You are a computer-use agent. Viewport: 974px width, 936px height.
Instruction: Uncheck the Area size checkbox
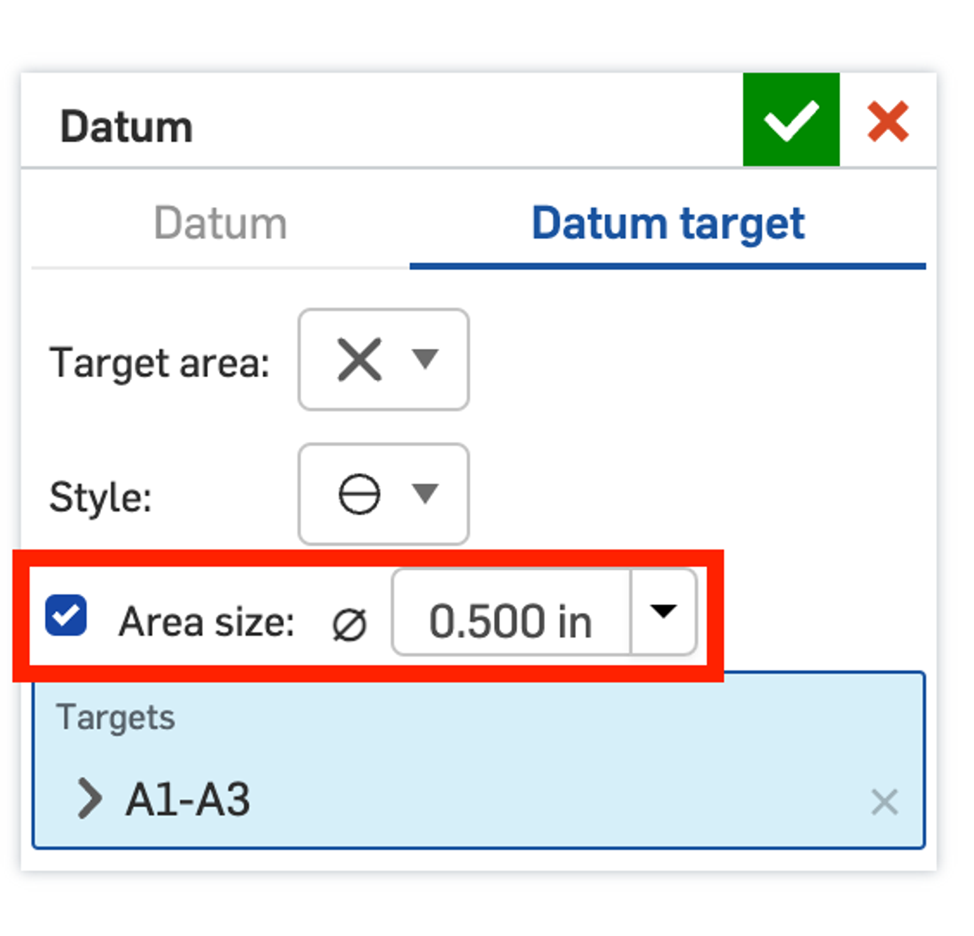tap(66, 615)
